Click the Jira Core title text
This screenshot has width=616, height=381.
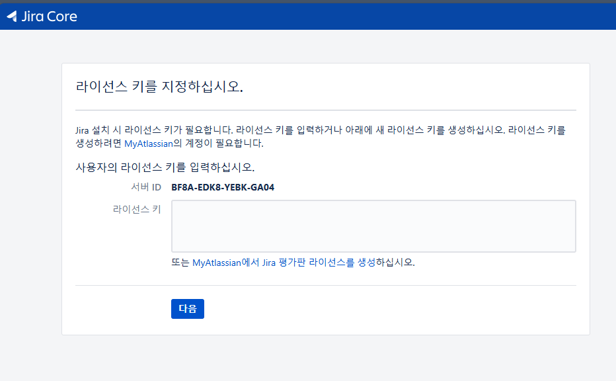coord(49,16)
